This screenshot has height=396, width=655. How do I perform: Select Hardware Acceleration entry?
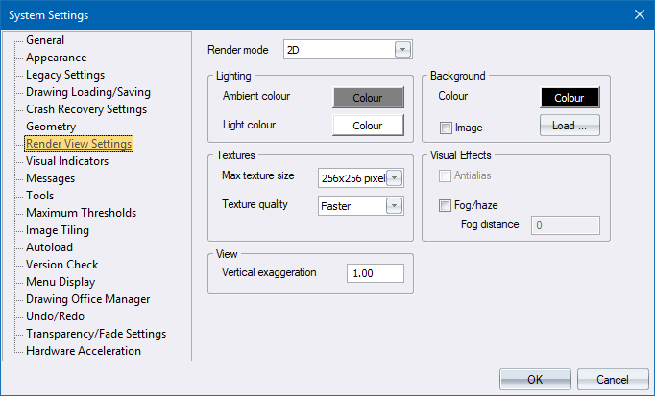[x=84, y=351]
